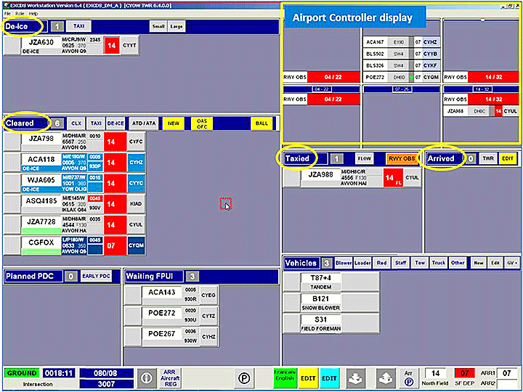Viewport: 523px width, 392px height.
Task: Select the Truck vehicle type button
Action: [438, 263]
